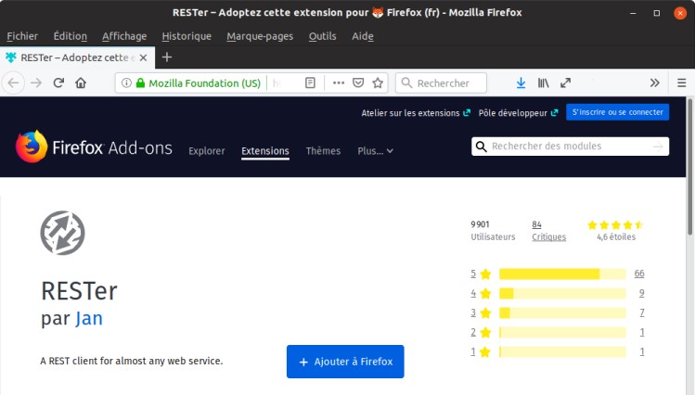Click S'inscrire ou se connecter button
The width and height of the screenshot is (695, 395).
(x=617, y=112)
